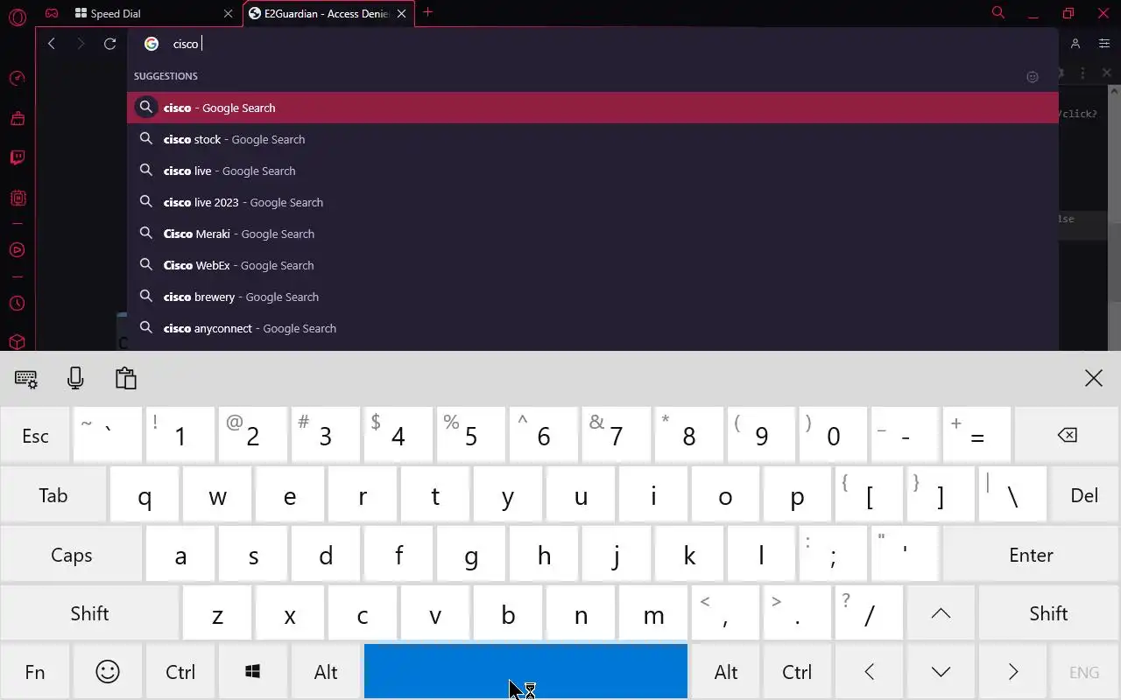Viewport: 1121px width, 700px height.
Task: Tap the letter q key
Action: click(x=145, y=494)
